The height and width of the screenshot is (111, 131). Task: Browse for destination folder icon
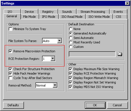coord(120,54)
